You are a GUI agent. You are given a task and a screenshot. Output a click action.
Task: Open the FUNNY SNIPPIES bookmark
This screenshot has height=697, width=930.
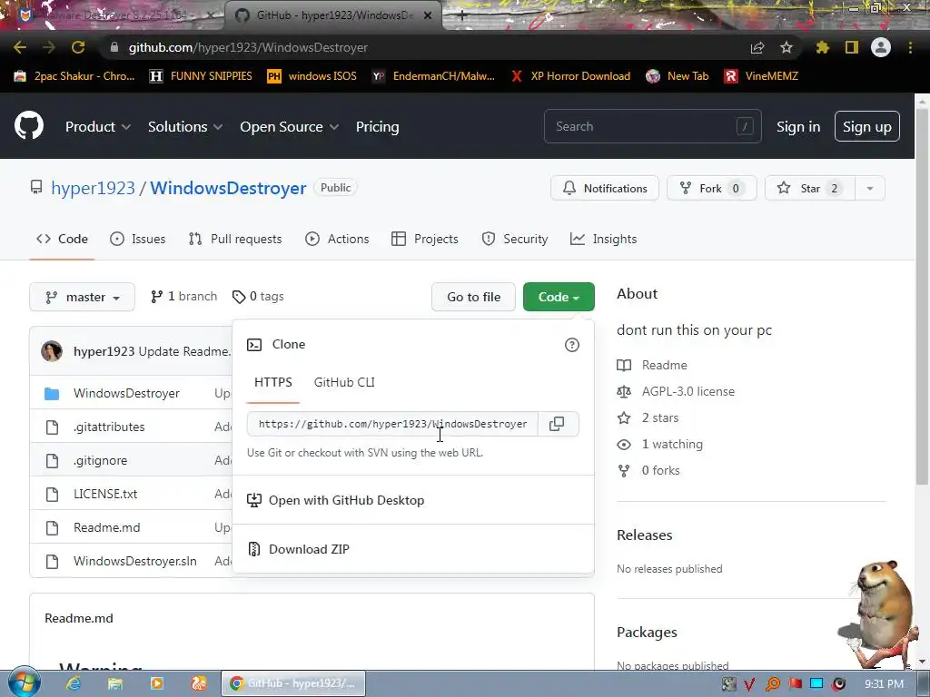(x=201, y=76)
